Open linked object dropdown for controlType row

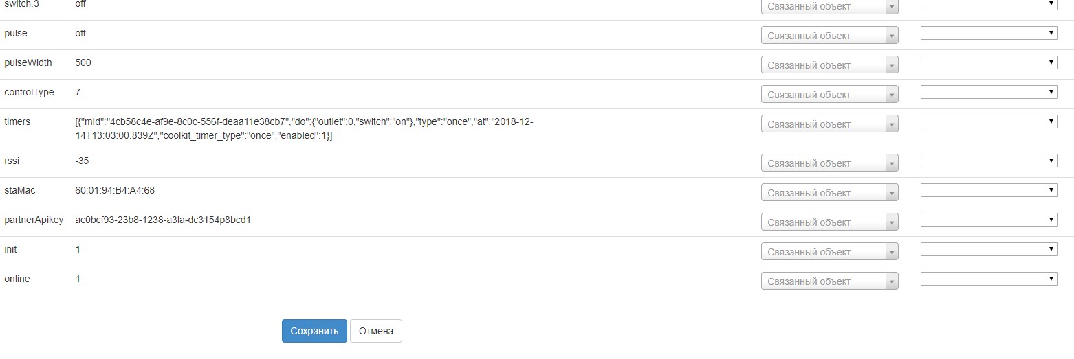829,95
